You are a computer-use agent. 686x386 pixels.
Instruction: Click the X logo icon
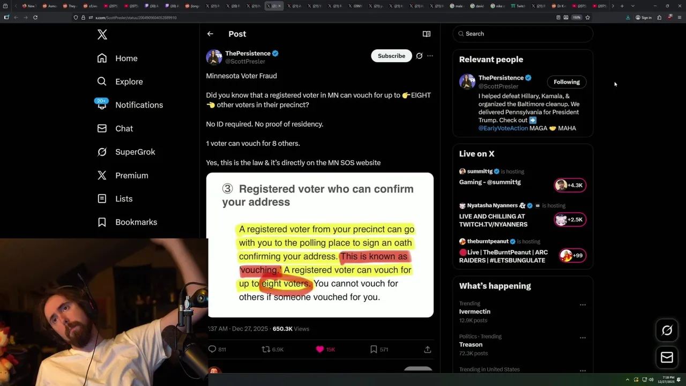click(102, 35)
